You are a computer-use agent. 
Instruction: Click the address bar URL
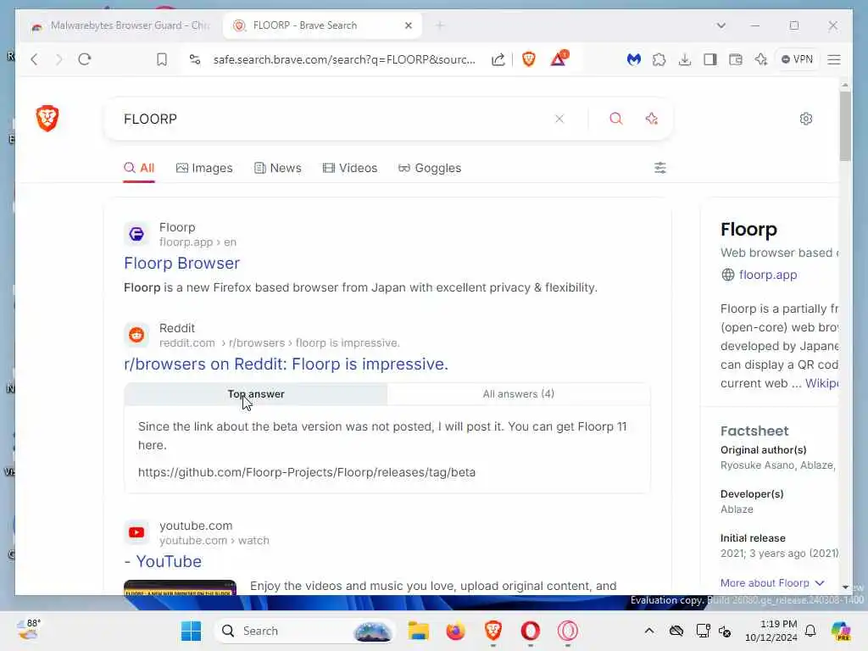pyautogui.click(x=344, y=59)
